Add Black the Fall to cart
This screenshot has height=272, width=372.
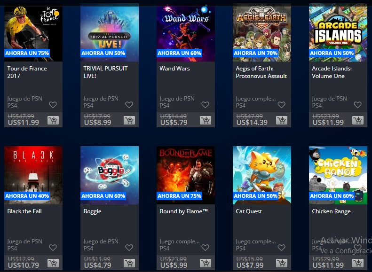point(53,263)
